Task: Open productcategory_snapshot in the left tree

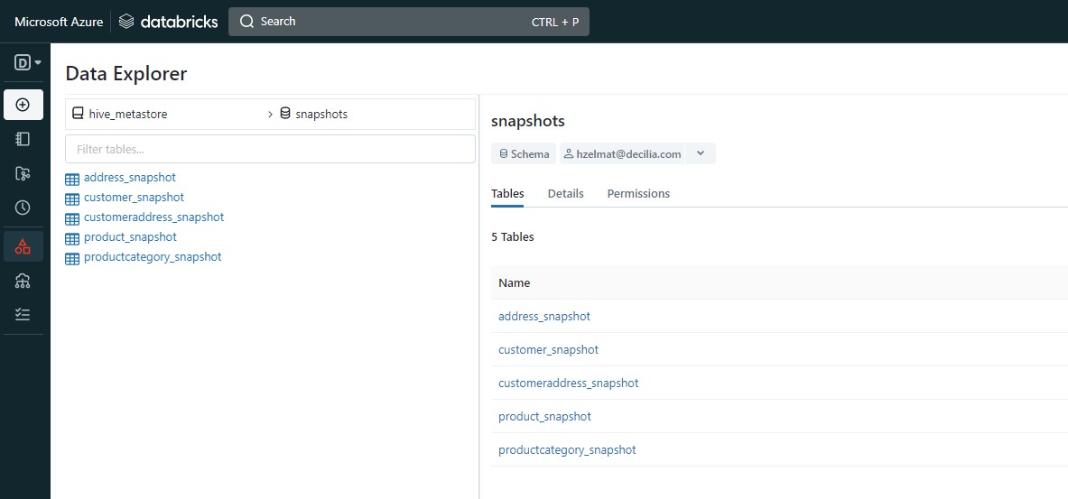Action: point(153,257)
